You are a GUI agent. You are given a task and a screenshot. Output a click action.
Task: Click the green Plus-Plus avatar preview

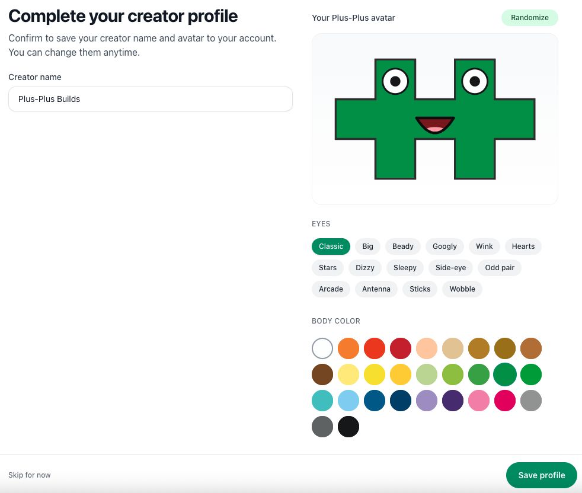click(434, 119)
